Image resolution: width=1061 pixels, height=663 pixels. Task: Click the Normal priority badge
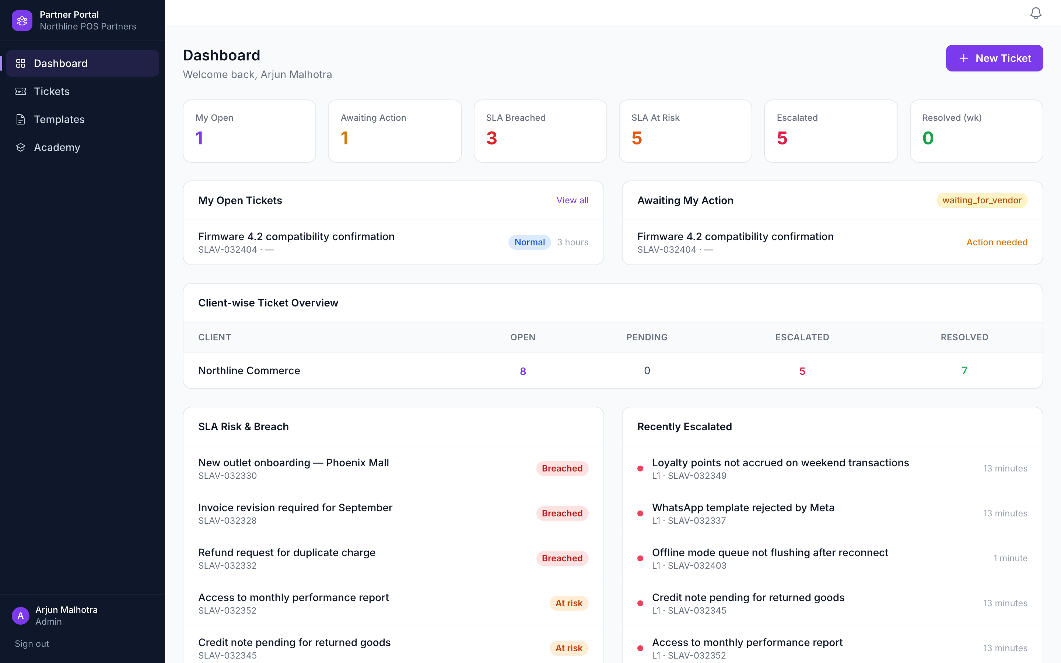[530, 242]
